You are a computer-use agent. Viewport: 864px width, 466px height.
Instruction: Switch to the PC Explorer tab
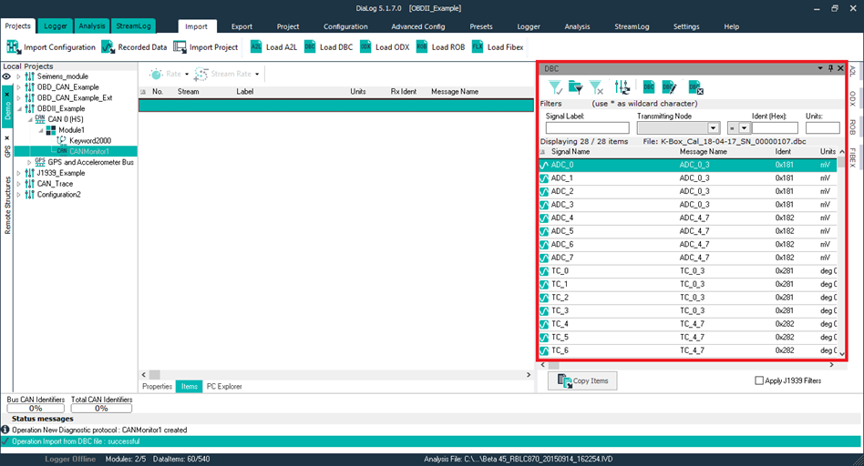click(x=224, y=386)
